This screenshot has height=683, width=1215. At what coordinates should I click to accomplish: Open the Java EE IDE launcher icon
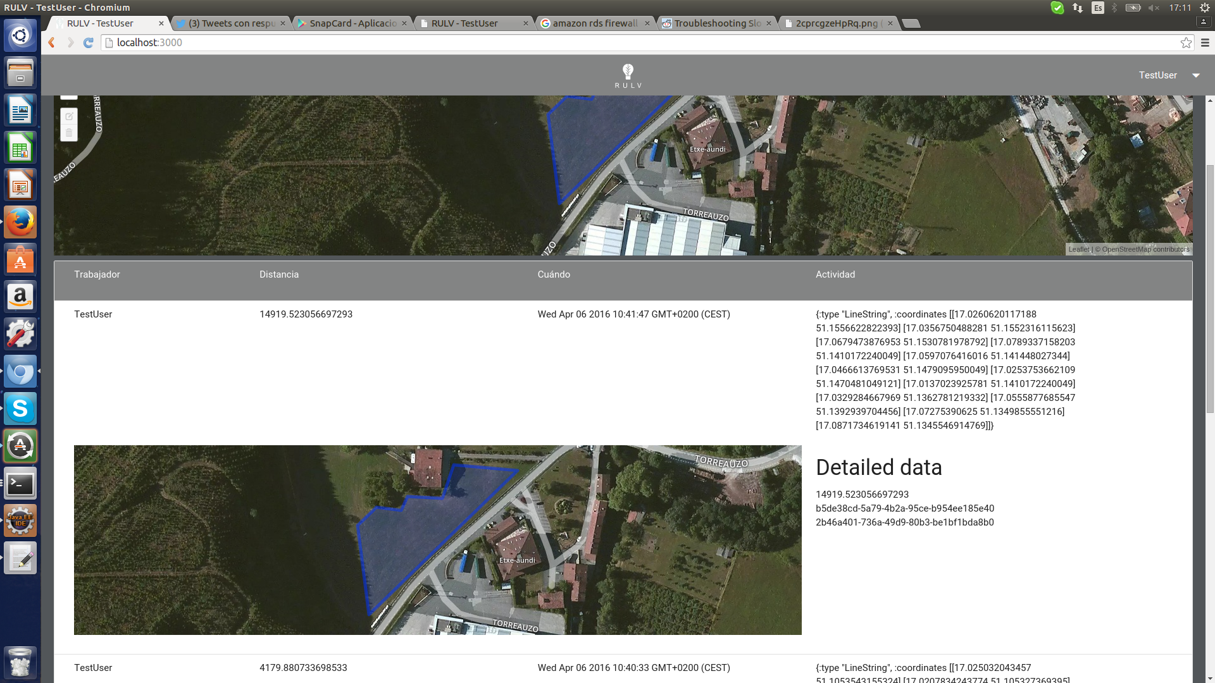tap(20, 520)
